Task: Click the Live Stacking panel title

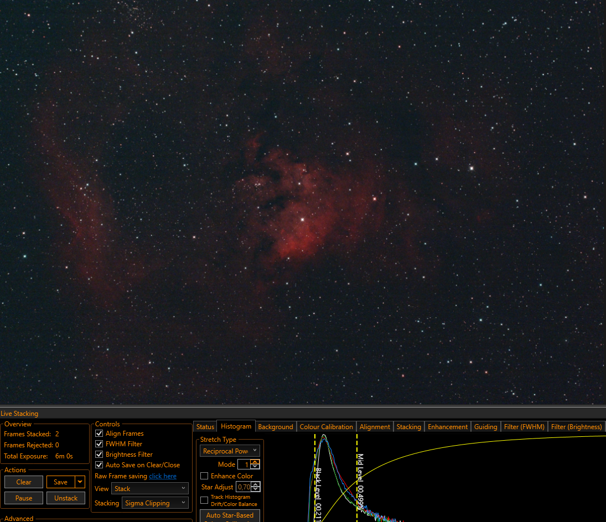Action: pyautogui.click(x=19, y=414)
